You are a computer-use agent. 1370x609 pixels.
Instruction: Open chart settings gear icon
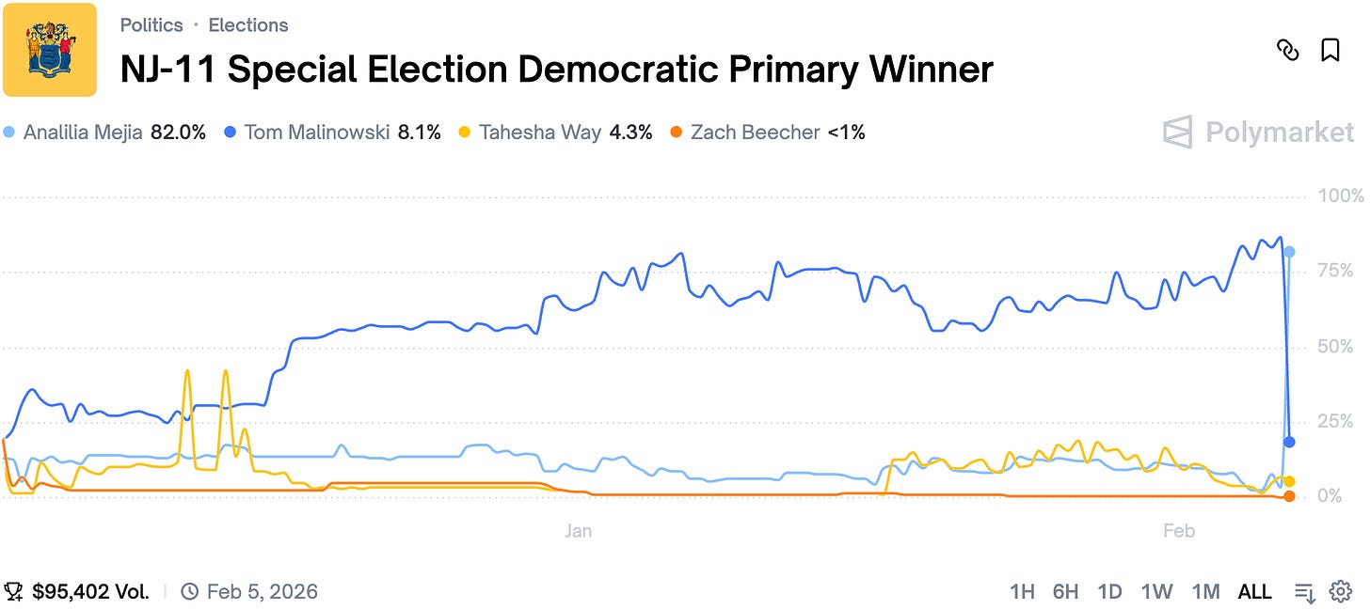(1341, 591)
